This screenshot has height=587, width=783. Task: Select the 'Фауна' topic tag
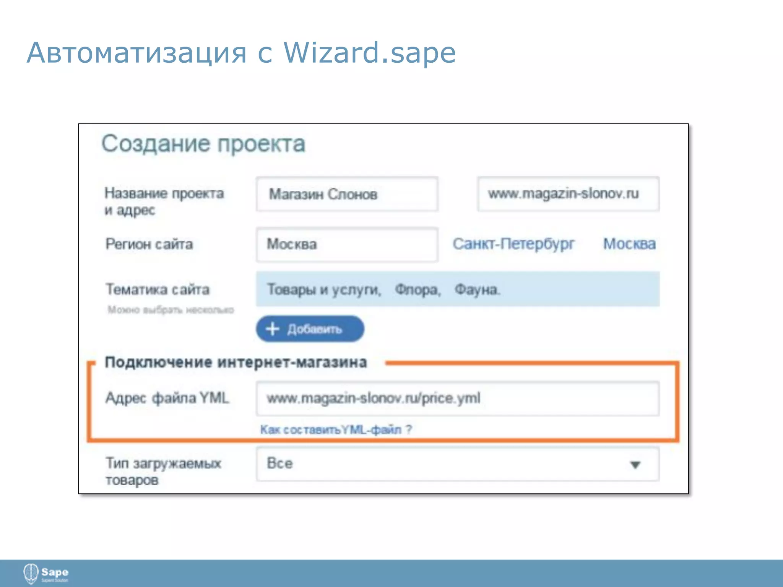click(477, 290)
